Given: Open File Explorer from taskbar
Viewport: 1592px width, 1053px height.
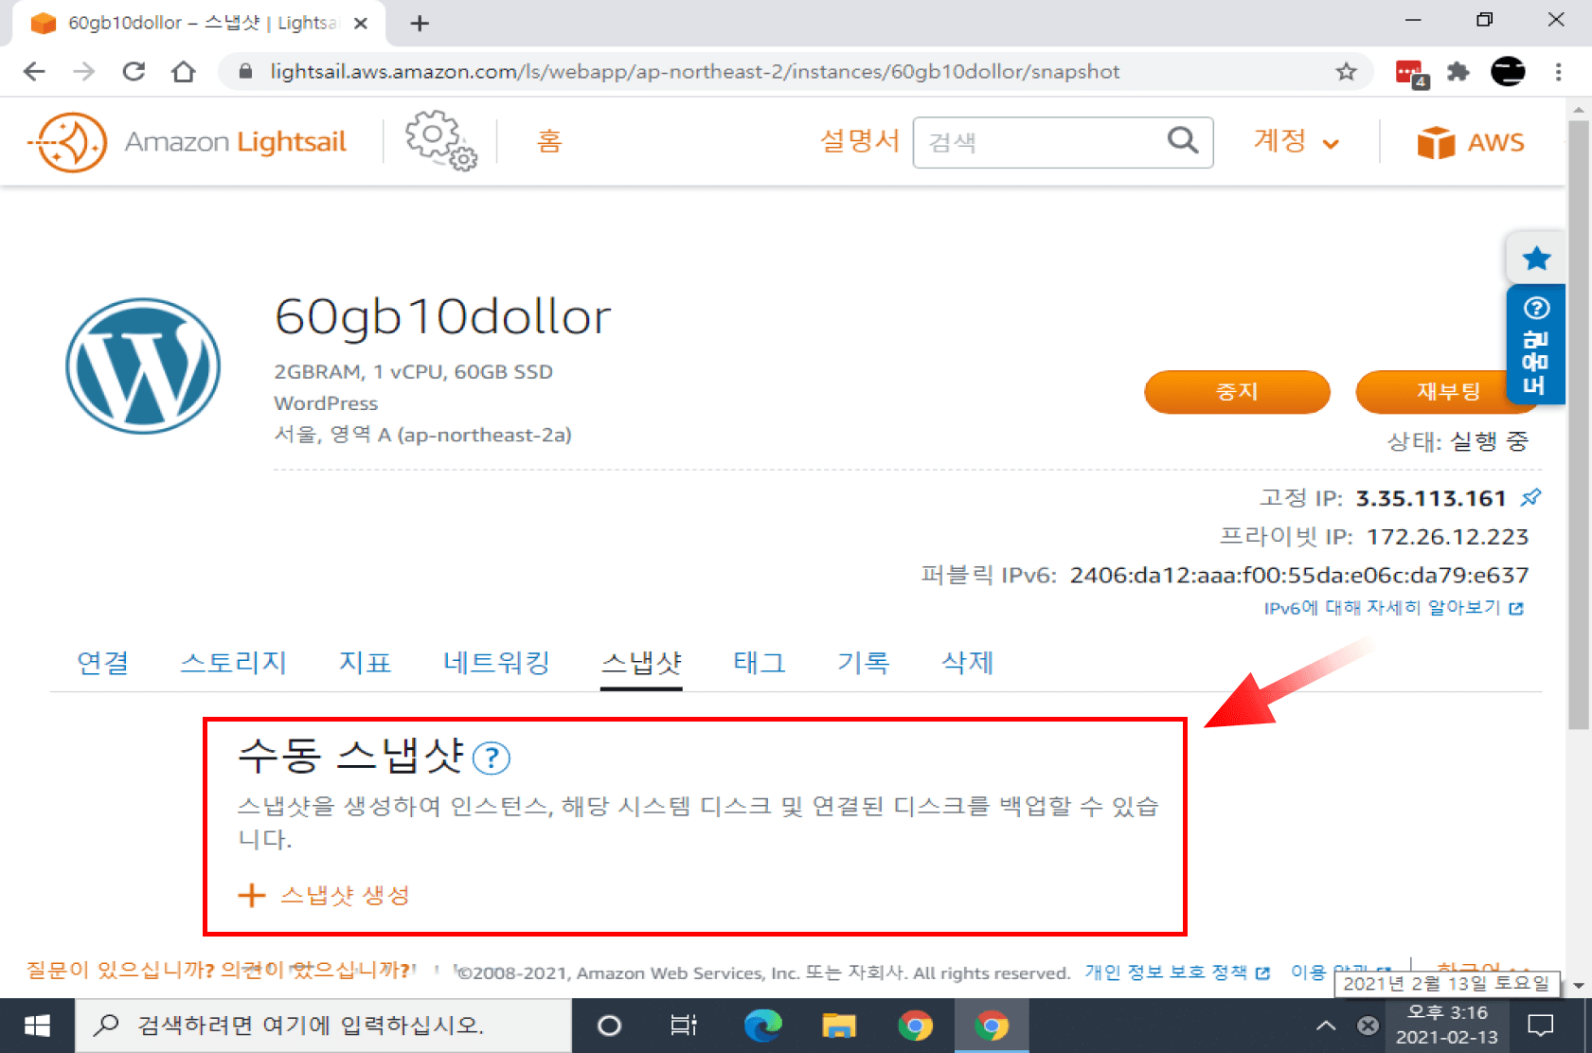Looking at the screenshot, I should pyautogui.click(x=839, y=1026).
